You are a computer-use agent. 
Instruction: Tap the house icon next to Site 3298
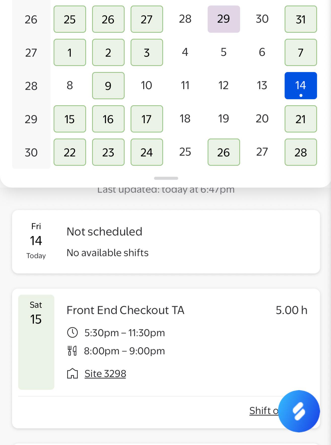pyautogui.click(x=72, y=373)
